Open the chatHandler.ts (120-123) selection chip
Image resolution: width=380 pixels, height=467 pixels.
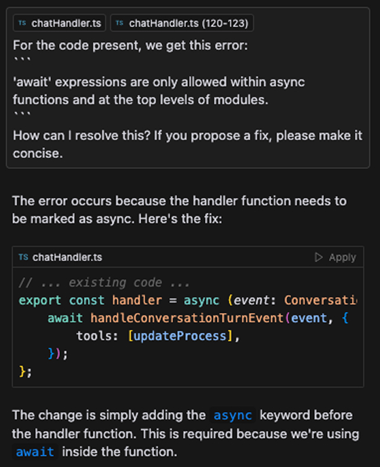pos(182,23)
